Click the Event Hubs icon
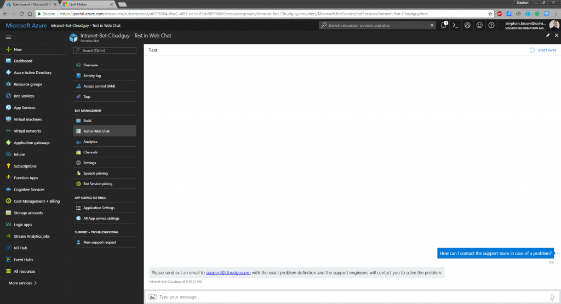This screenshot has width=561, height=304. pyautogui.click(x=8, y=260)
